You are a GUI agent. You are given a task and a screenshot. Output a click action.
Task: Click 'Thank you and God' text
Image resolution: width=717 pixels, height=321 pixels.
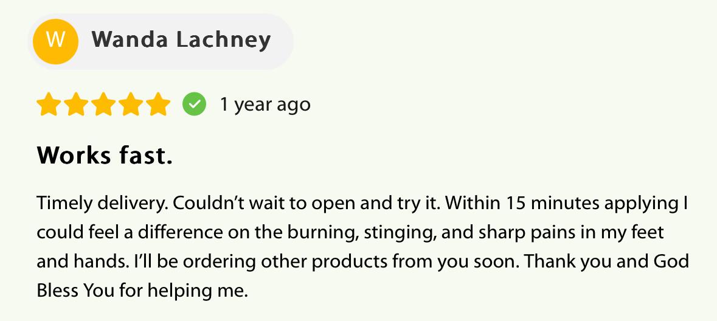[x=606, y=262]
